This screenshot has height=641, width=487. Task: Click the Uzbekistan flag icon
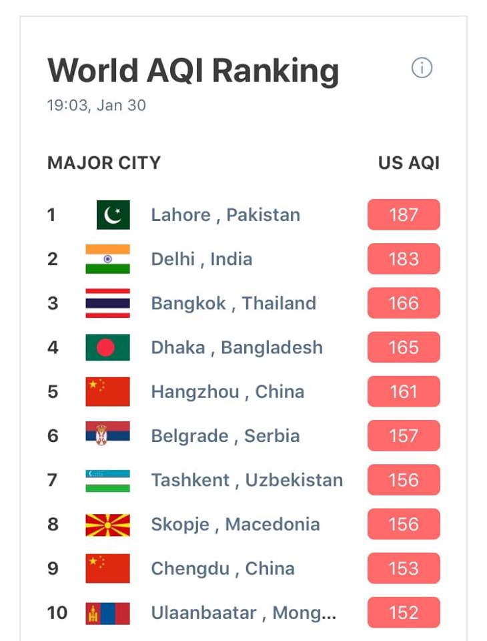click(x=107, y=480)
